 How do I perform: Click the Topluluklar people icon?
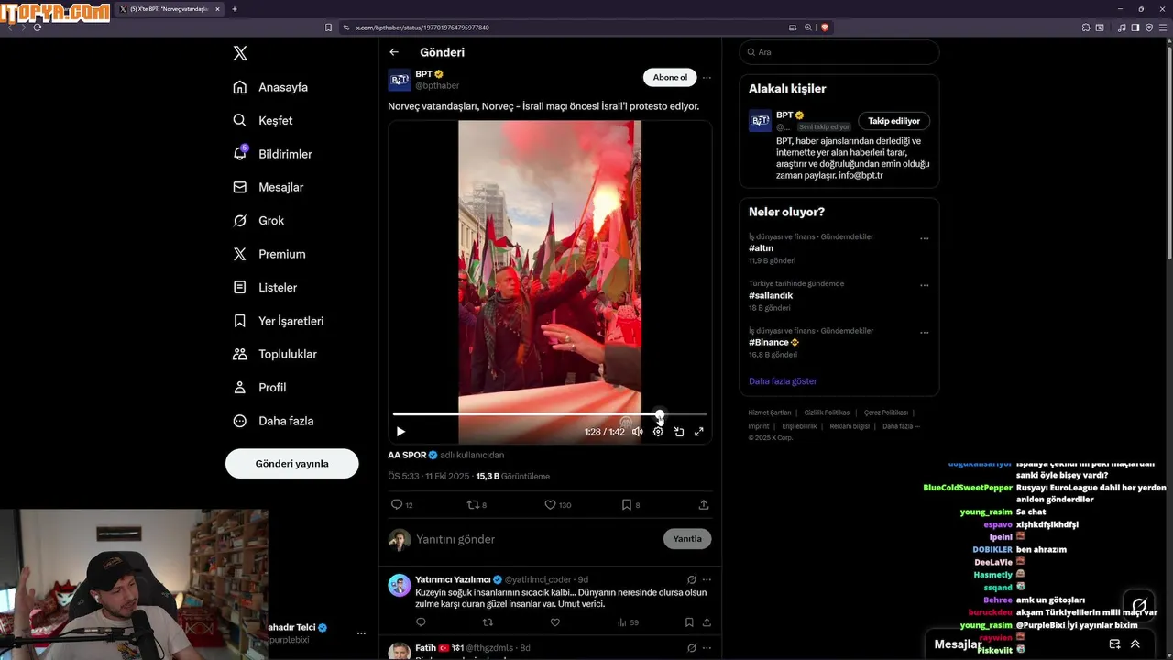pos(240,354)
